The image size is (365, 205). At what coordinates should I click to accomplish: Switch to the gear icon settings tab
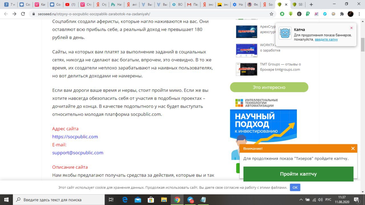point(238,5)
